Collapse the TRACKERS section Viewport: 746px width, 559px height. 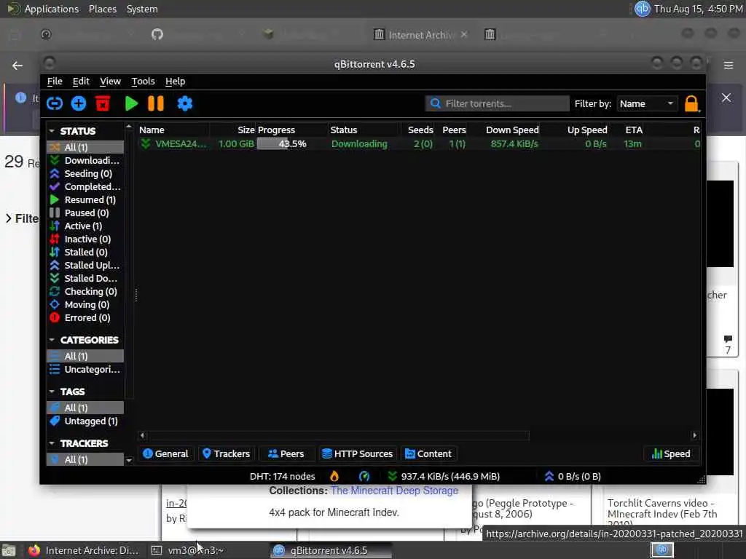click(52, 443)
